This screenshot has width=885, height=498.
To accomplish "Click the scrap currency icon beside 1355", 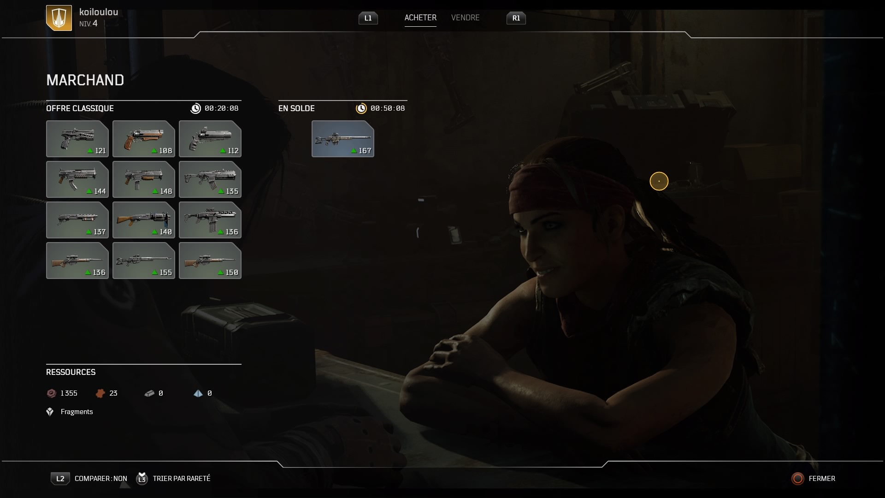I will (x=51, y=393).
